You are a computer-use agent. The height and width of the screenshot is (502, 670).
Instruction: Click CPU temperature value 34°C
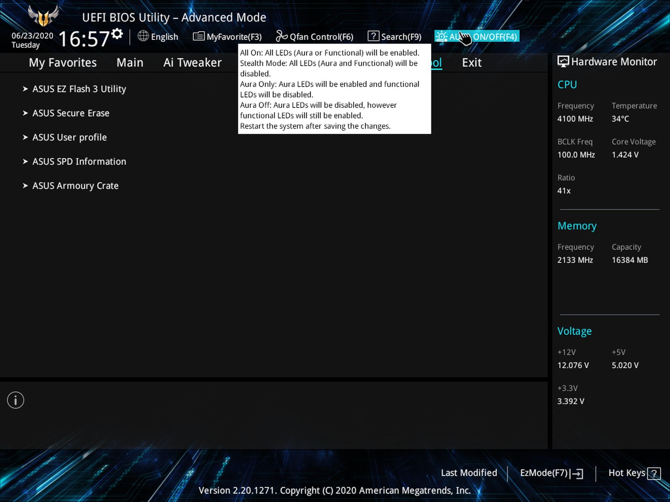[620, 119]
